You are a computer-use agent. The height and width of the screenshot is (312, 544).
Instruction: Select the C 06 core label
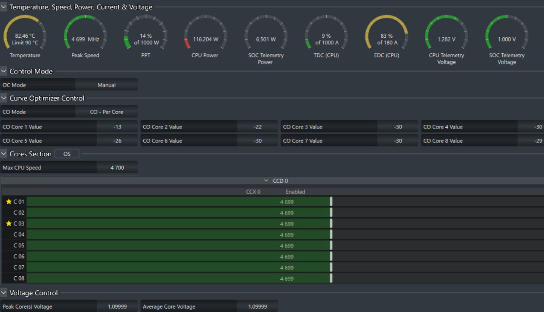(x=19, y=257)
